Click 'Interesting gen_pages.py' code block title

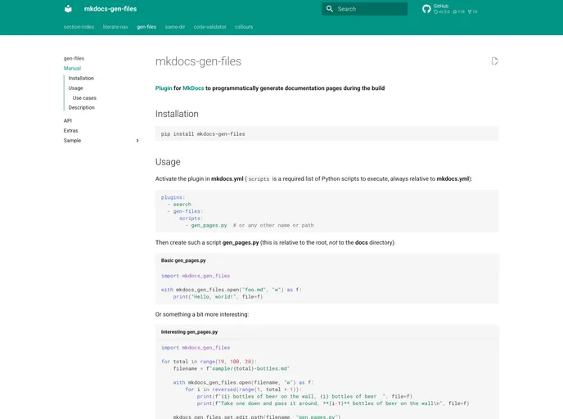(x=189, y=332)
